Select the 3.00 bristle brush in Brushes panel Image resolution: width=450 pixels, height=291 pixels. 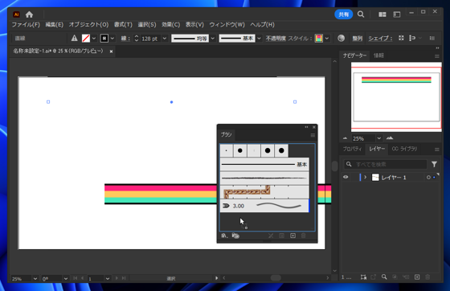click(x=264, y=206)
